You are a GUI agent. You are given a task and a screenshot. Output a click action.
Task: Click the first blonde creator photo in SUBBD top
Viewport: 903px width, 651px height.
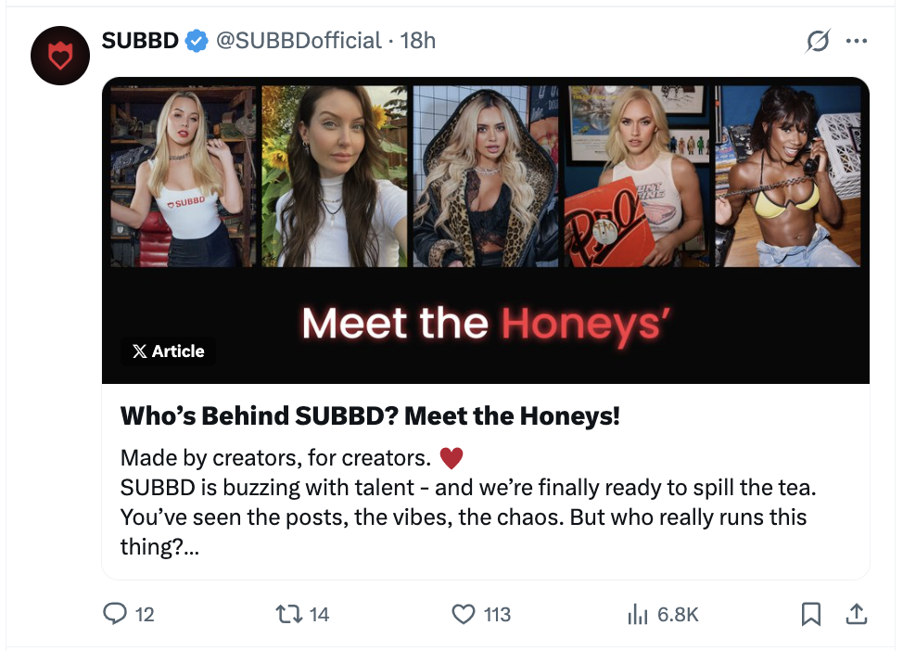(x=184, y=176)
